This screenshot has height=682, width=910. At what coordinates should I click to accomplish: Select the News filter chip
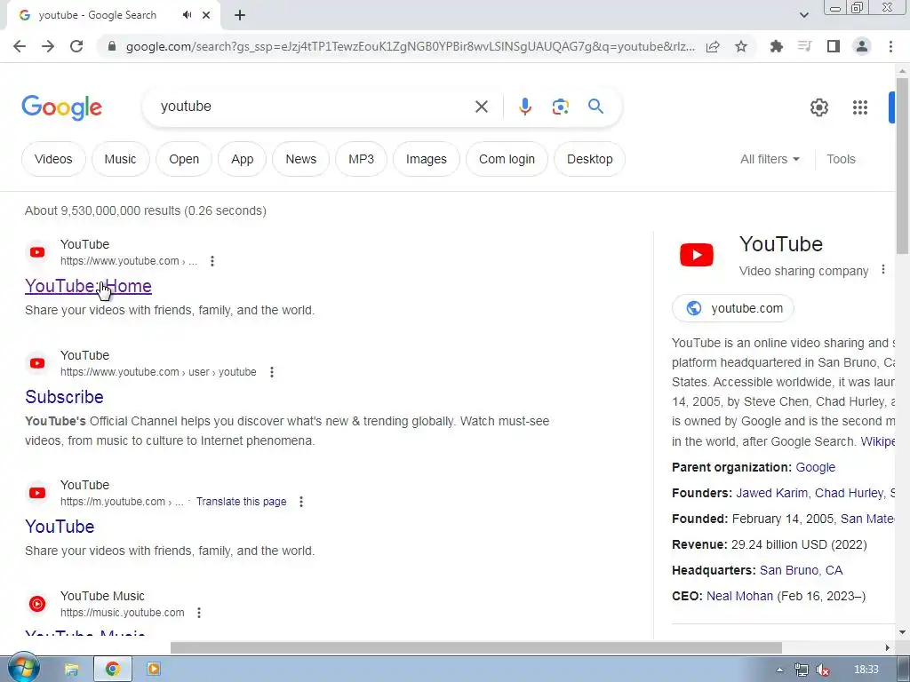[300, 159]
